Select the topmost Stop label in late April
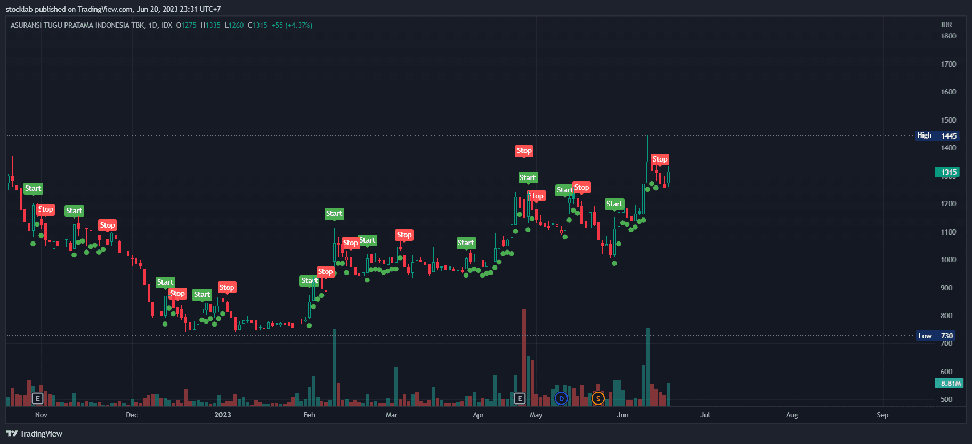The width and height of the screenshot is (972, 444). click(x=524, y=151)
